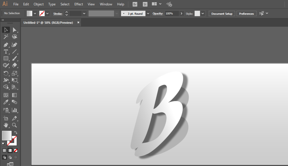288x166 pixels.
Task: Open the Stroke panel link
Action: tap(58, 14)
